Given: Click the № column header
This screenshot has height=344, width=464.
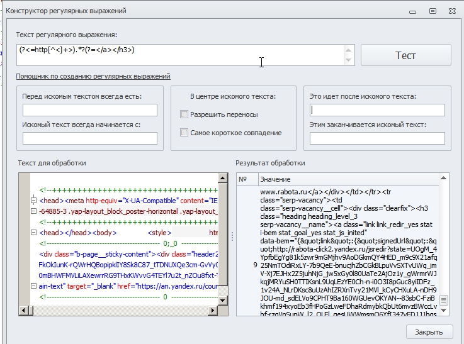Looking at the screenshot, I should click(x=247, y=179).
